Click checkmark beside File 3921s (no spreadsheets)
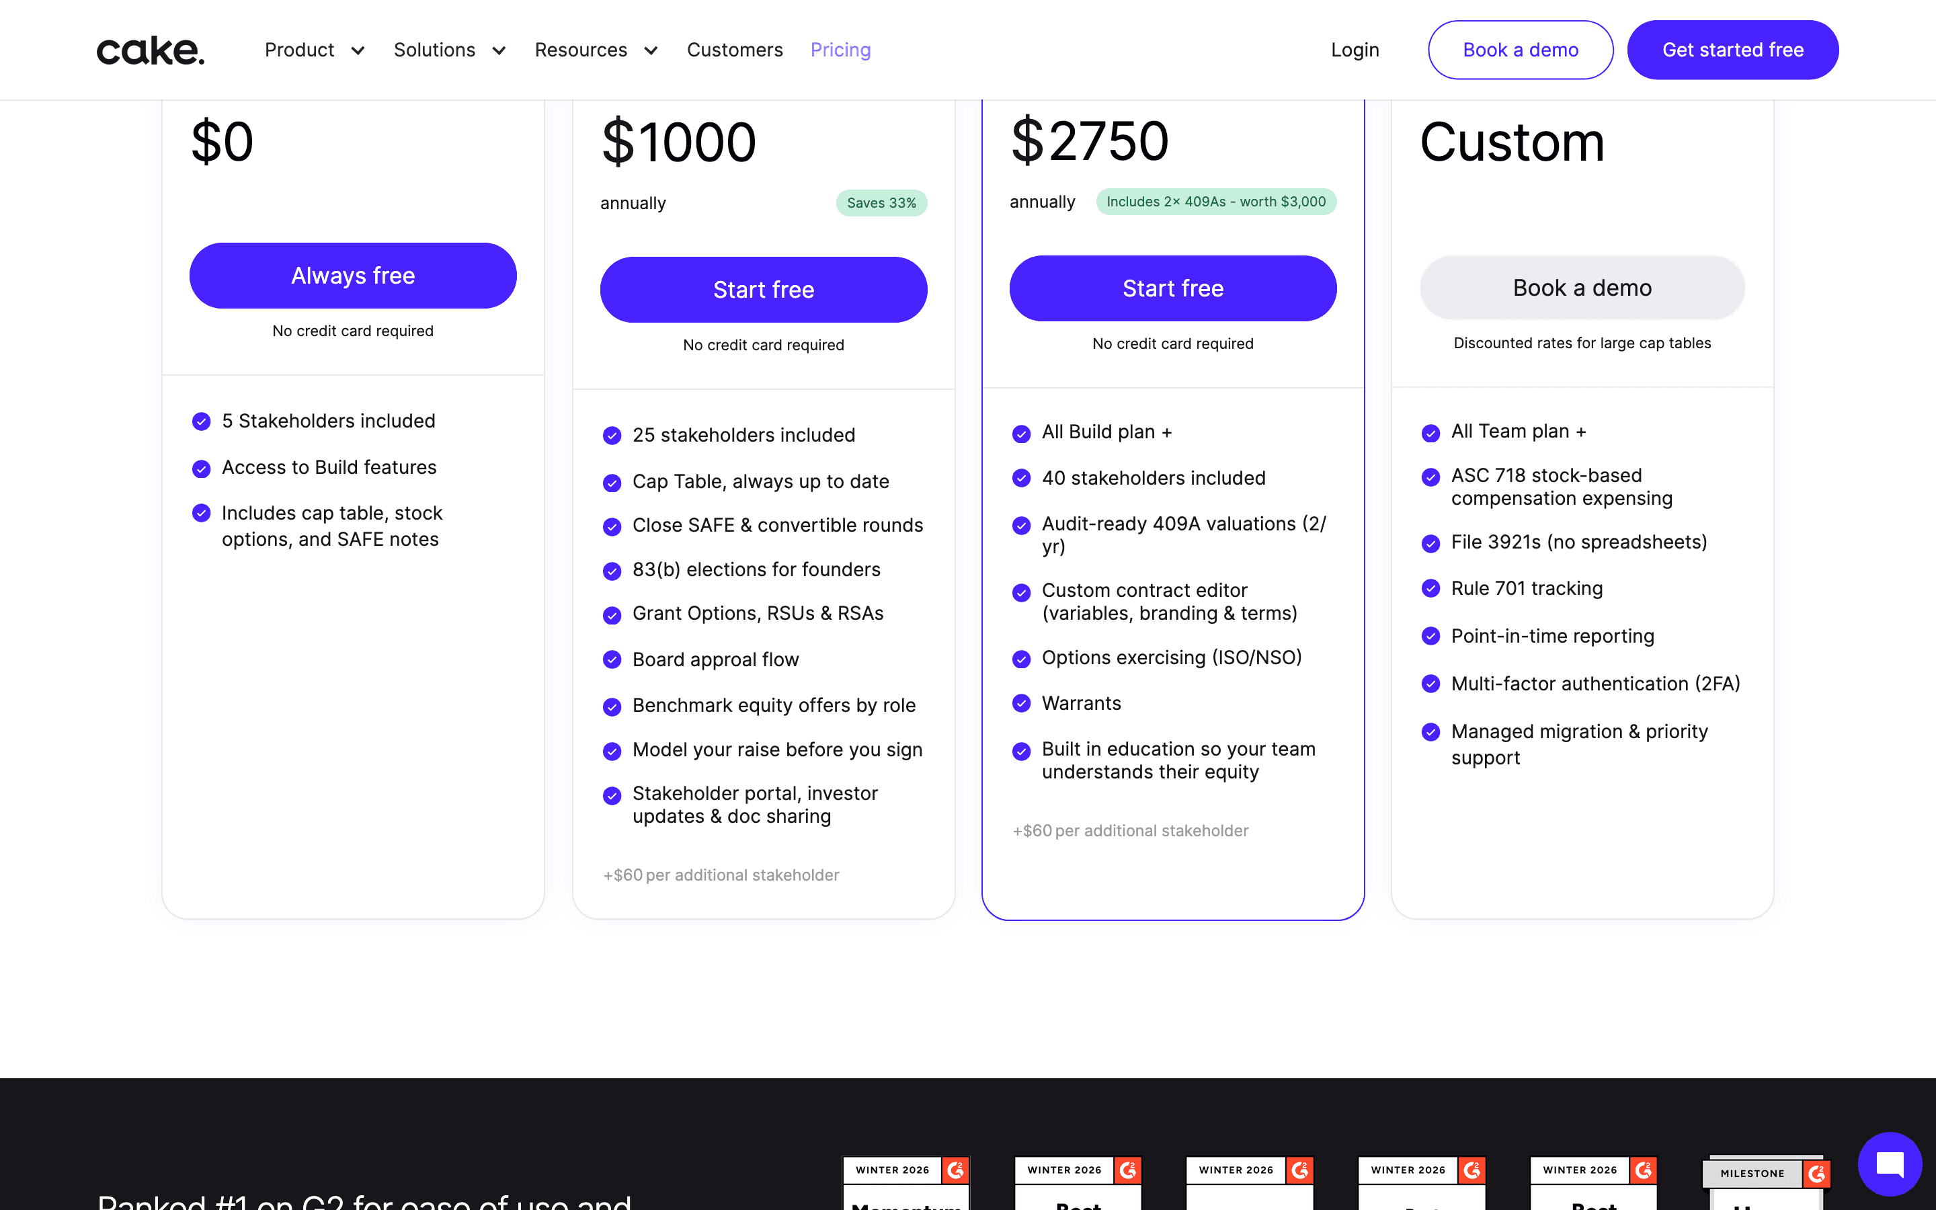Image resolution: width=1936 pixels, height=1210 pixels. point(1431,543)
